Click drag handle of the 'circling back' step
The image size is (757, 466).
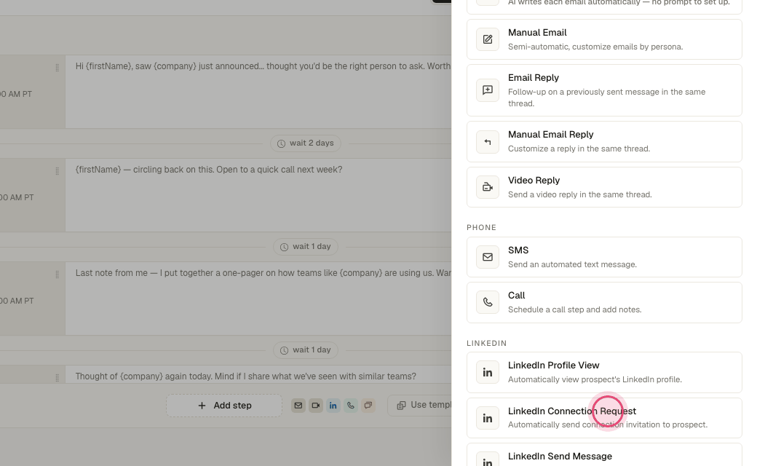tap(57, 171)
